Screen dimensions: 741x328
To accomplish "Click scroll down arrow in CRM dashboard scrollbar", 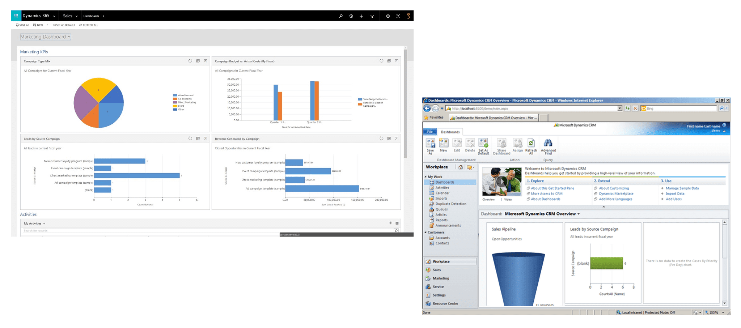I will click(725, 303).
